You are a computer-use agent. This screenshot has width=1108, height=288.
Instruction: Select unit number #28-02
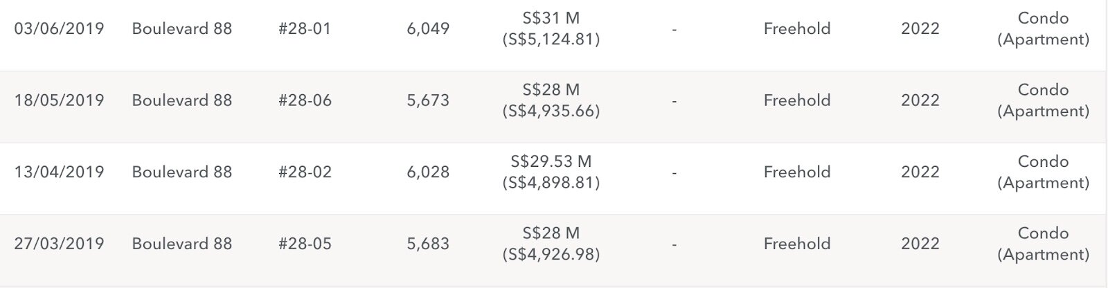click(305, 172)
